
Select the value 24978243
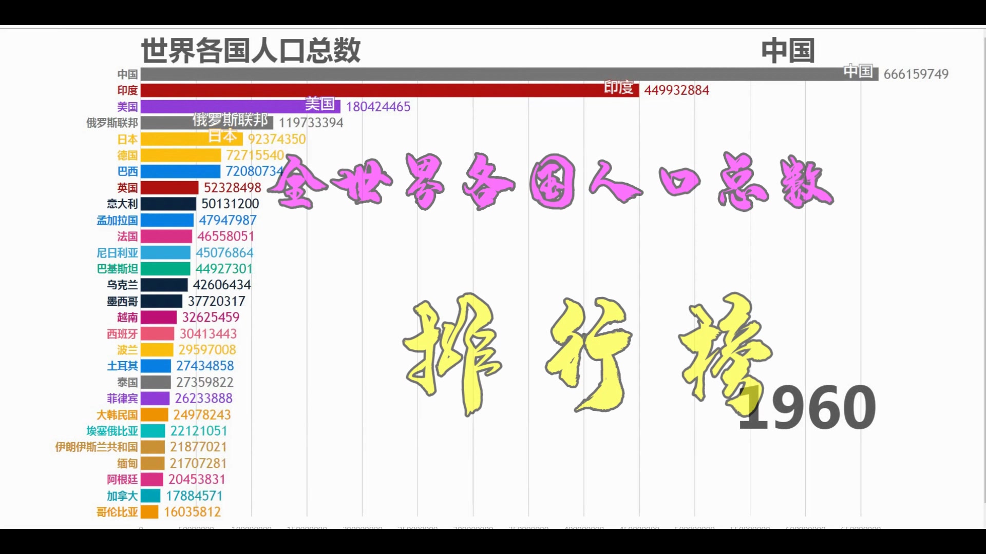tap(202, 414)
